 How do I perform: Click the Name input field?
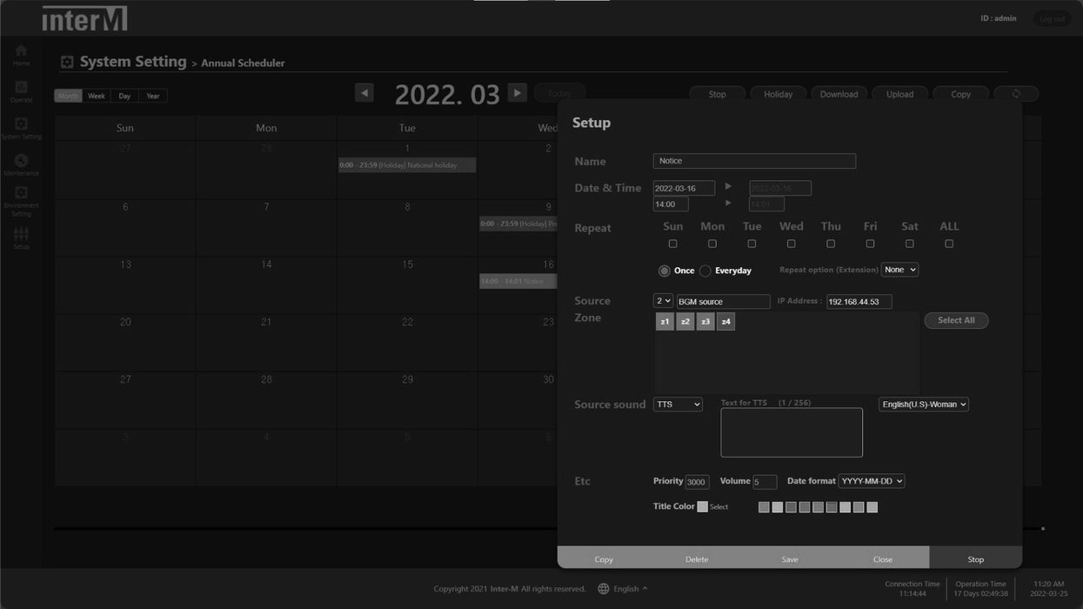point(754,161)
